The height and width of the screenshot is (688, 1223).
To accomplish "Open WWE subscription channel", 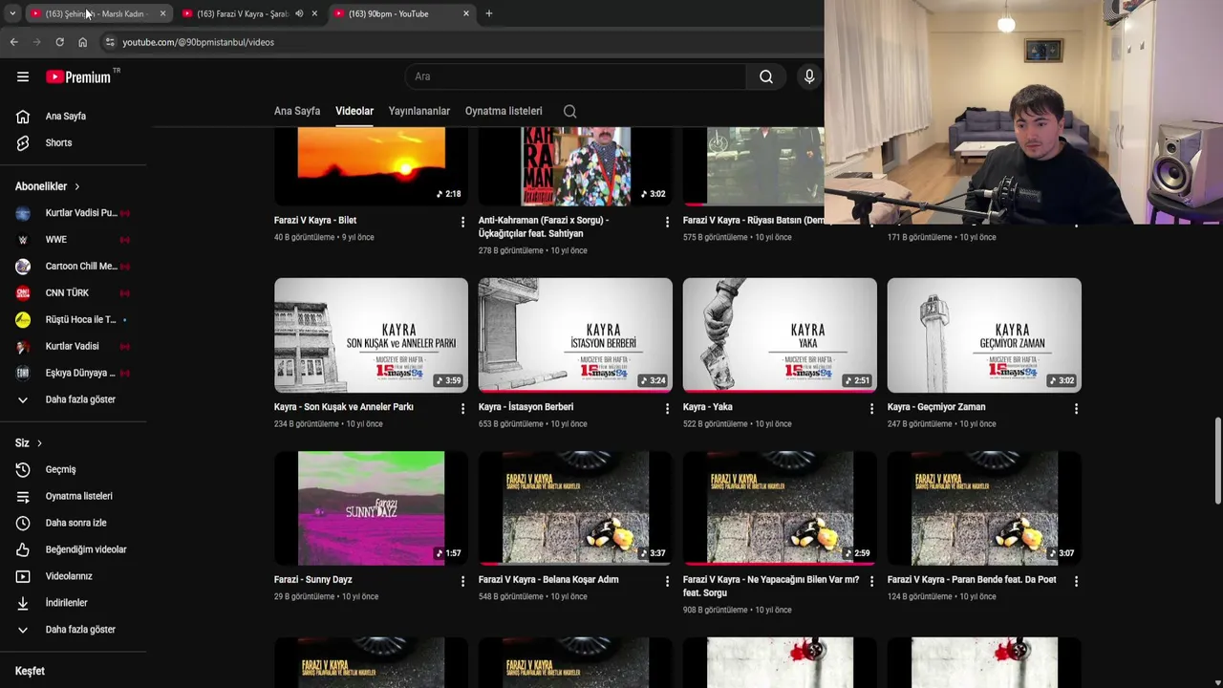I will click(73, 240).
